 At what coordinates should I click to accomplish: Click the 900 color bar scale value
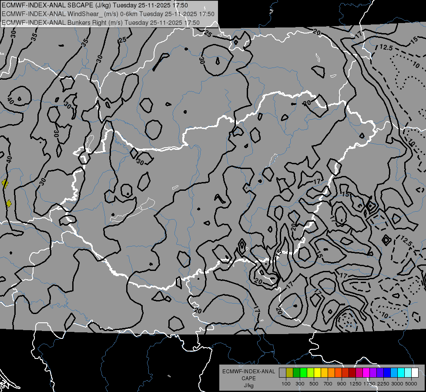(x=342, y=384)
